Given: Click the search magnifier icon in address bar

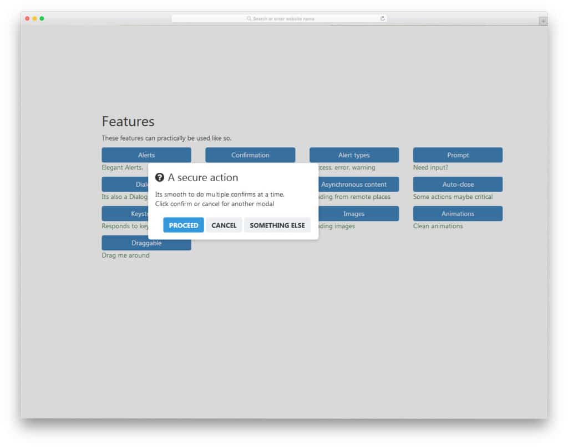Looking at the screenshot, I should 249,18.
